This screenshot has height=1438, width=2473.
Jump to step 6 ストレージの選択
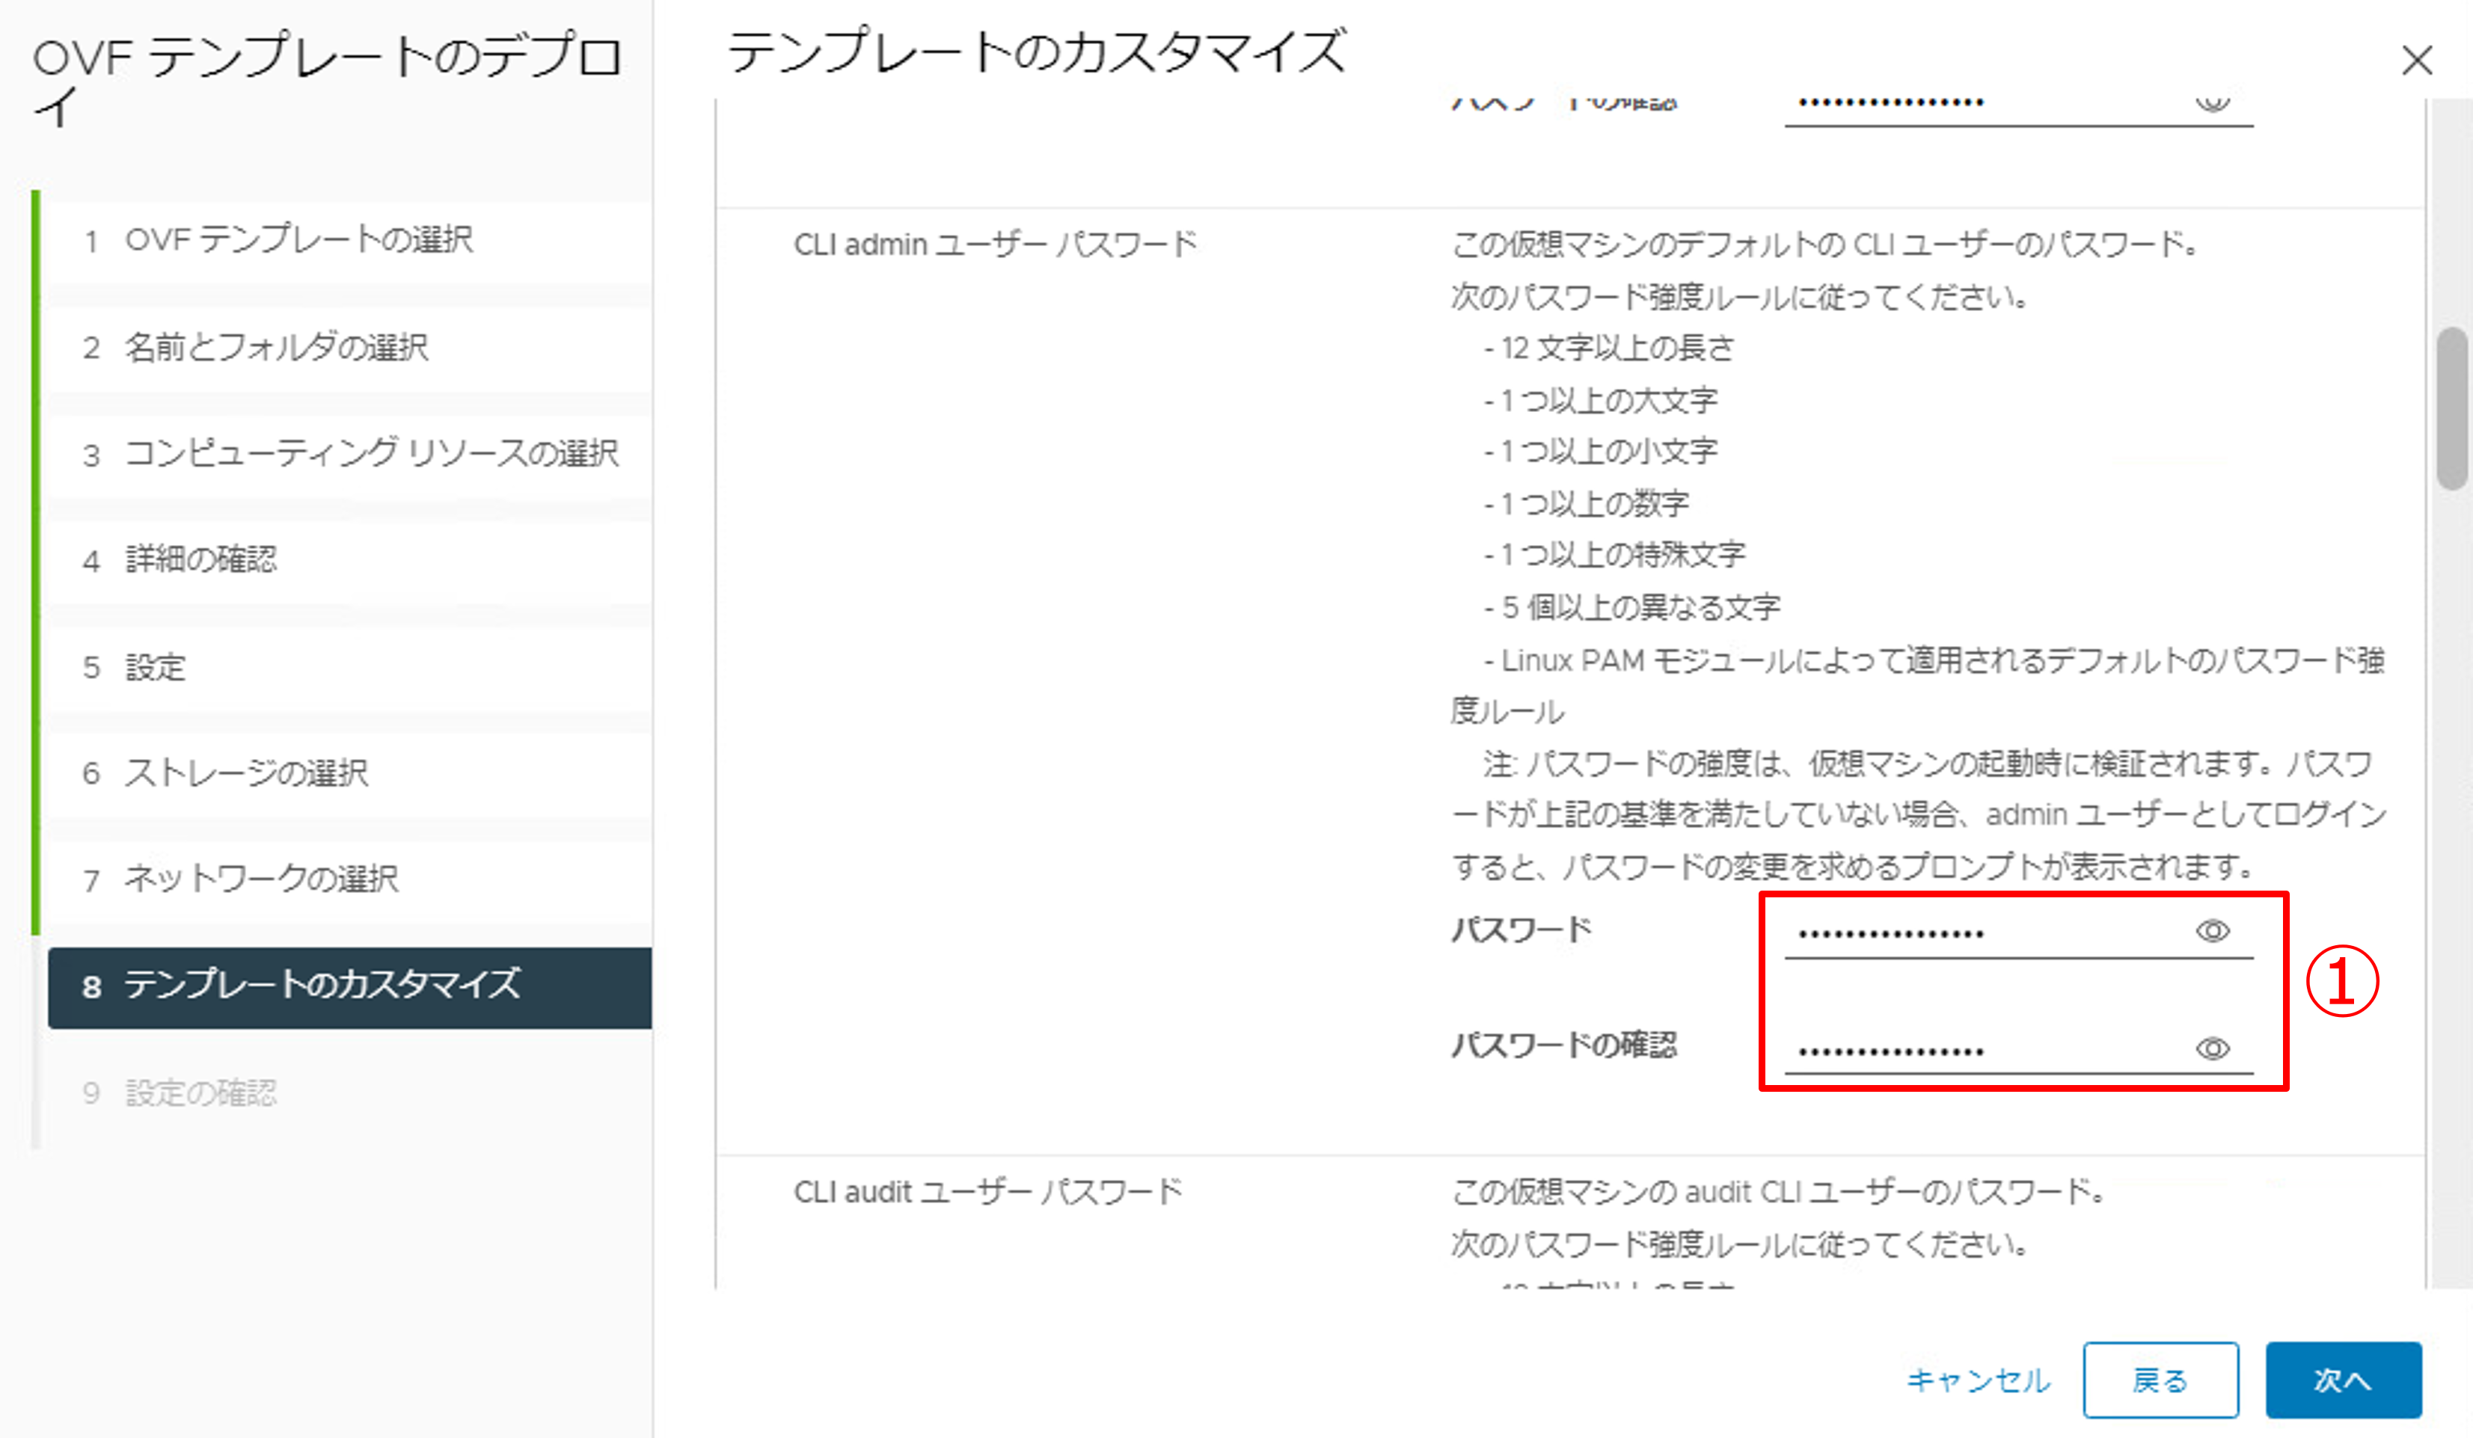pos(245,773)
